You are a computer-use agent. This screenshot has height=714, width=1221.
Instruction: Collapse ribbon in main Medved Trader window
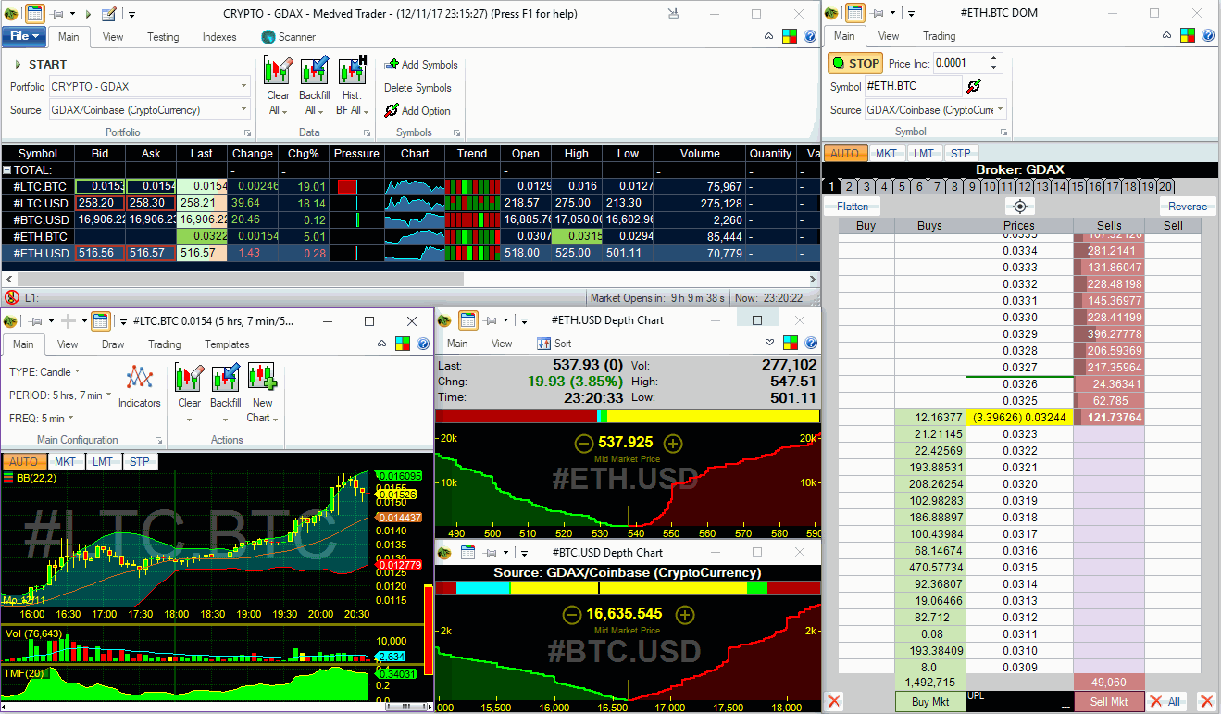pyautogui.click(x=768, y=37)
